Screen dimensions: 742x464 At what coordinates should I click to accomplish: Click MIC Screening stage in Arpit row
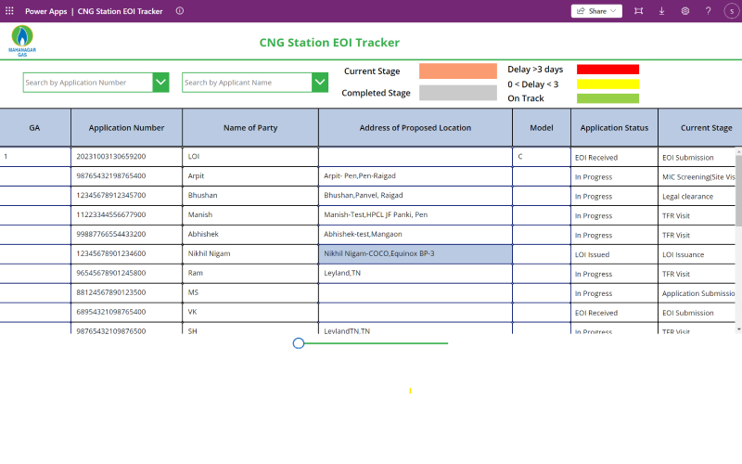pos(698,177)
